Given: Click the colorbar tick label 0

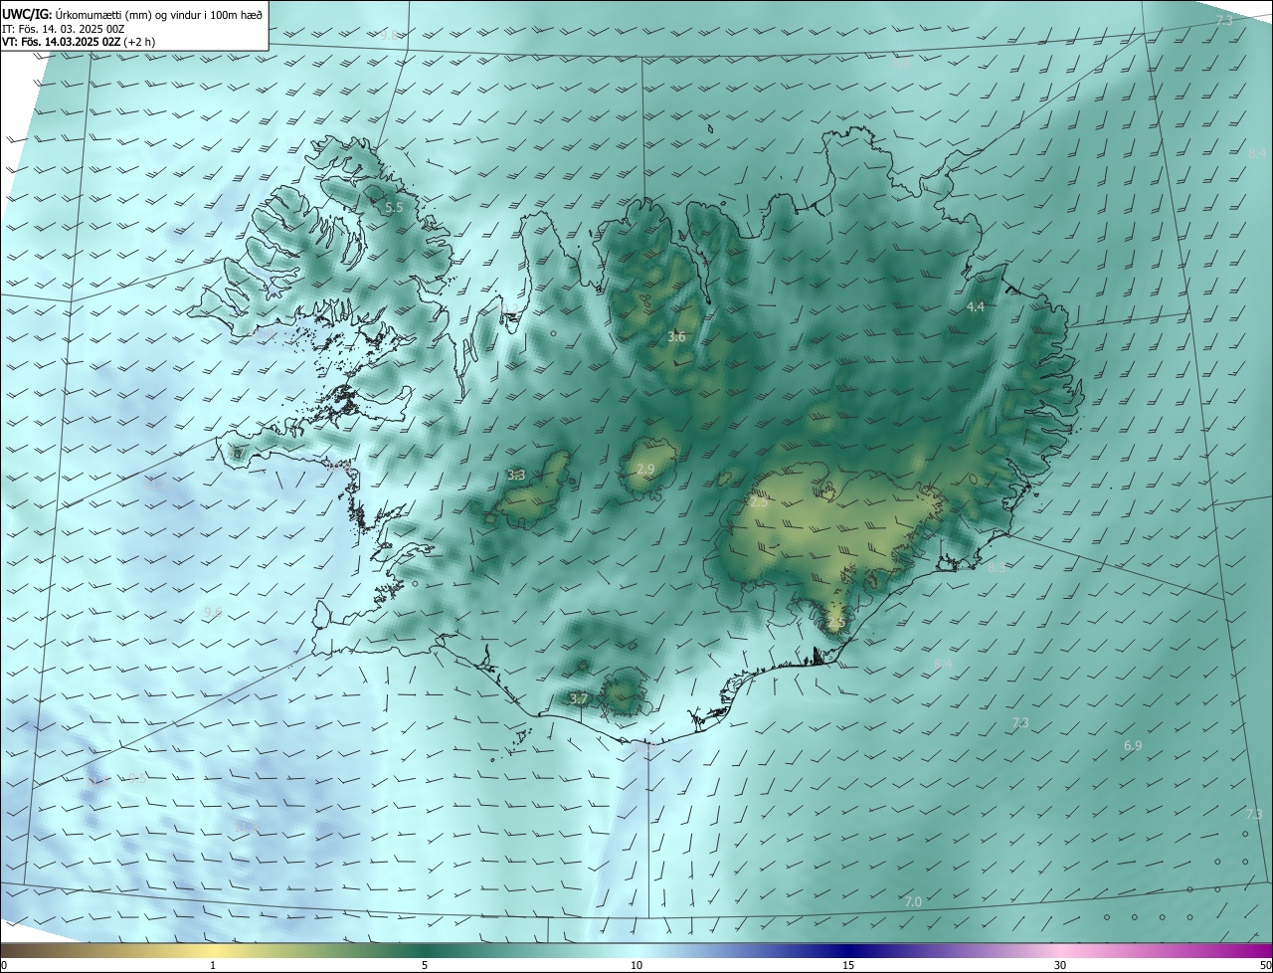Looking at the screenshot, I should [x=4, y=965].
